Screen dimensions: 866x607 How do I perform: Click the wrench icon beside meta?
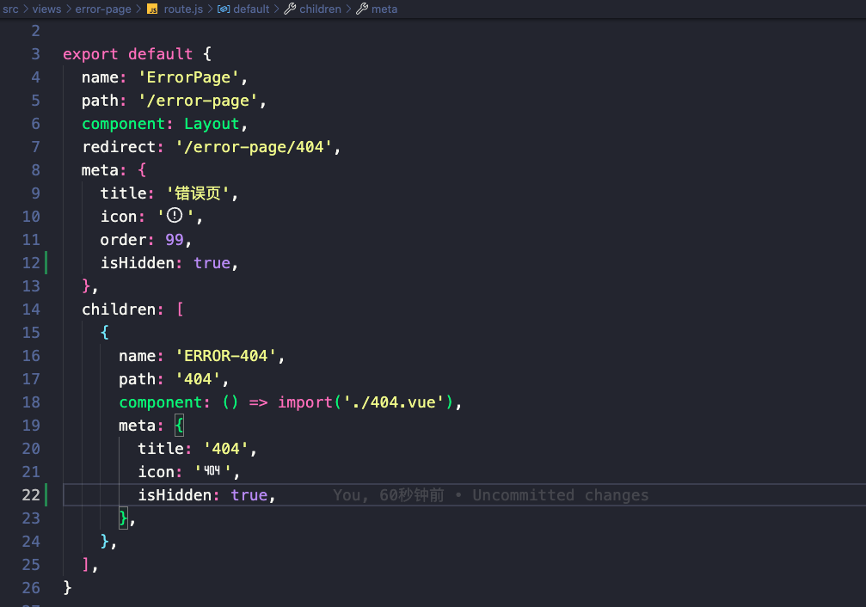tap(362, 9)
